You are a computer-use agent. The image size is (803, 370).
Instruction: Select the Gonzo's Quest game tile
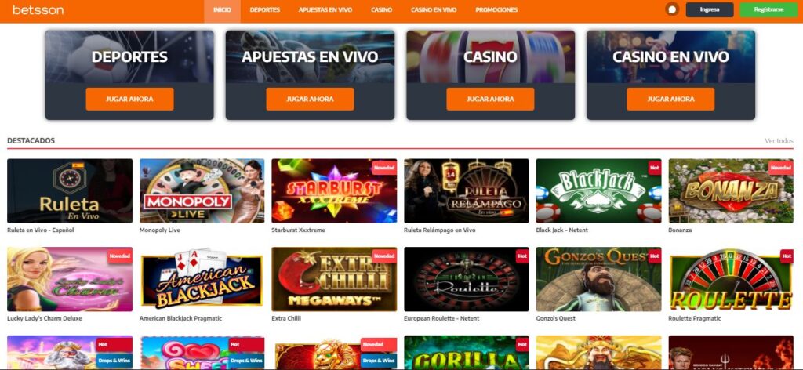(x=598, y=279)
